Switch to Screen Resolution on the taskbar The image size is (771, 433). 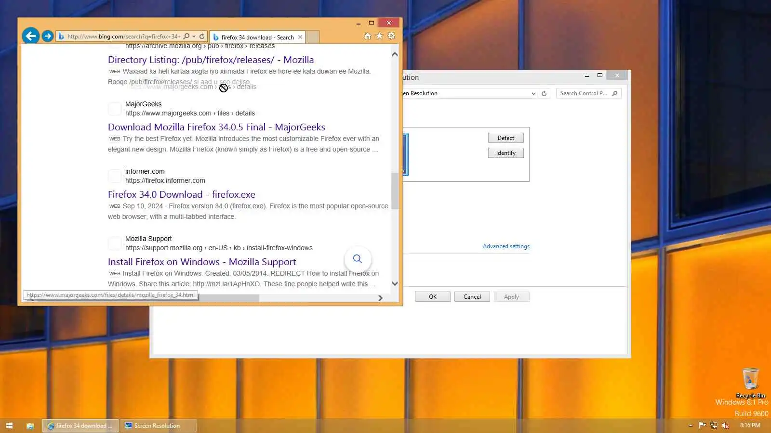click(x=158, y=426)
